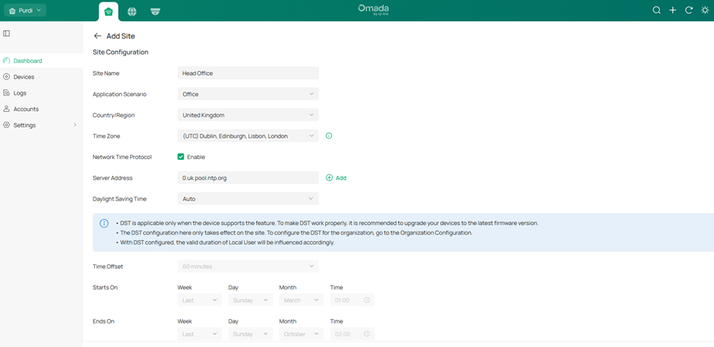Screen dimensions: 714x347
Task: Click the Site Name input field
Action: (248, 73)
